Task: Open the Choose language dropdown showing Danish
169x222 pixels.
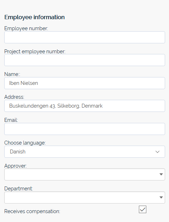Action: [x=85, y=152]
